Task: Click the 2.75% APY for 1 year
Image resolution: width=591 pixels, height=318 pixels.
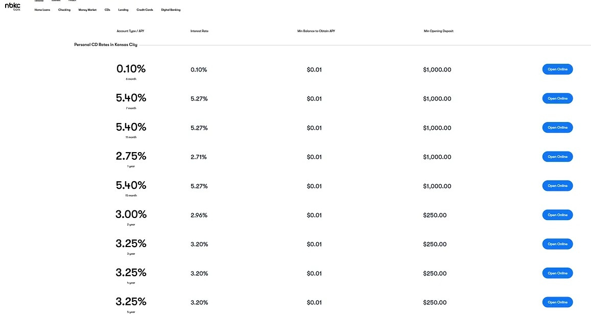Action: click(131, 156)
